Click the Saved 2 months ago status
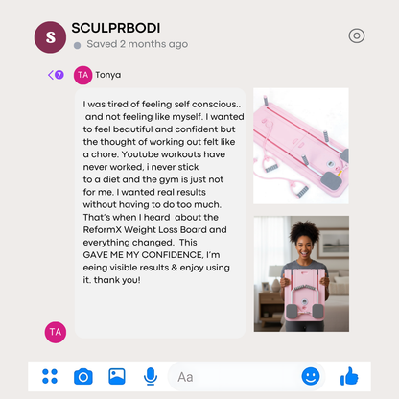 137,44
